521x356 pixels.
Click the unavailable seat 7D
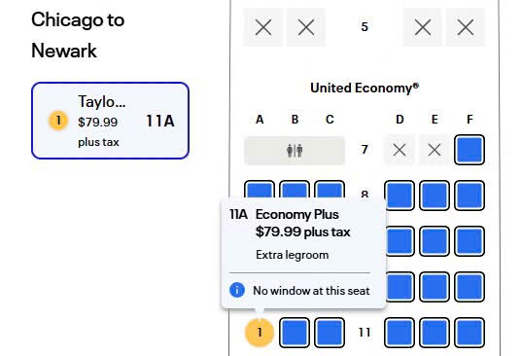coord(399,150)
